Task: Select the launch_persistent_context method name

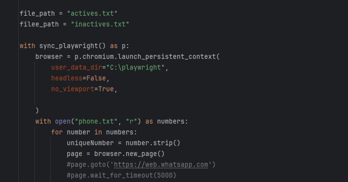Action: click(x=167, y=56)
